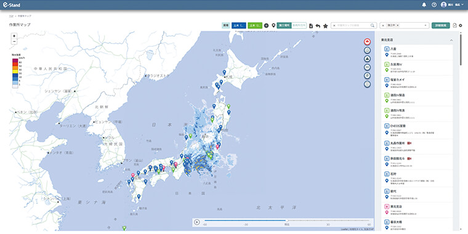The image size is (468, 234).
Task: Open the help question mark icon
Action: point(434,5)
